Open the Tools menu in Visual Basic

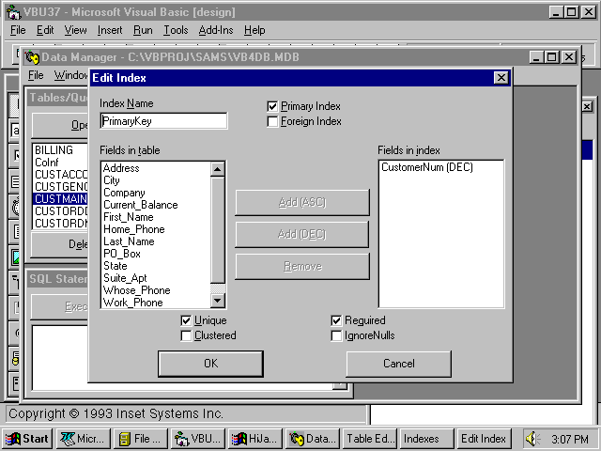pos(176,30)
